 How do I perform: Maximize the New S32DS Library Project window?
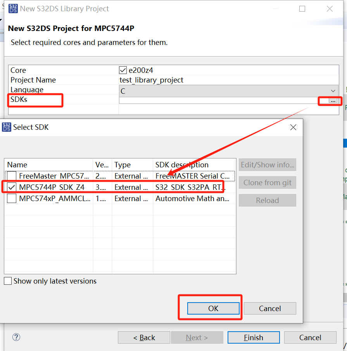pyautogui.click(x=302, y=9)
